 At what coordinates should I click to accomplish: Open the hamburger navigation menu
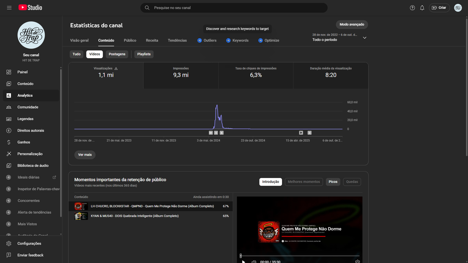click(9, 8)
